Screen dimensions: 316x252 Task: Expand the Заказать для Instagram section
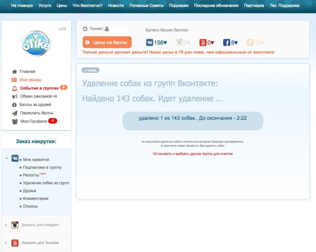6,225
